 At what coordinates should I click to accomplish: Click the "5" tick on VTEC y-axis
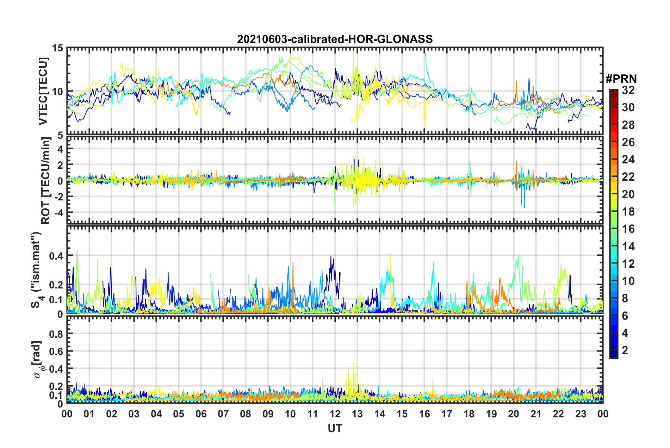coord(60,135)
